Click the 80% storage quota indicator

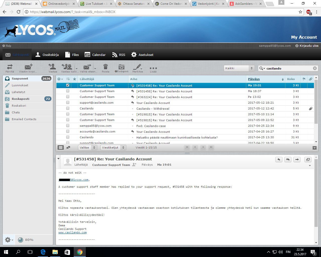tap(26, 240)
